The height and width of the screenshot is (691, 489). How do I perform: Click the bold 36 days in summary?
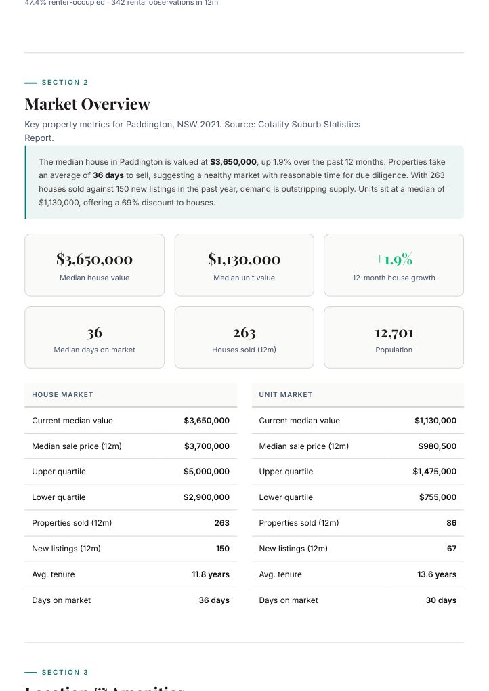108,175
